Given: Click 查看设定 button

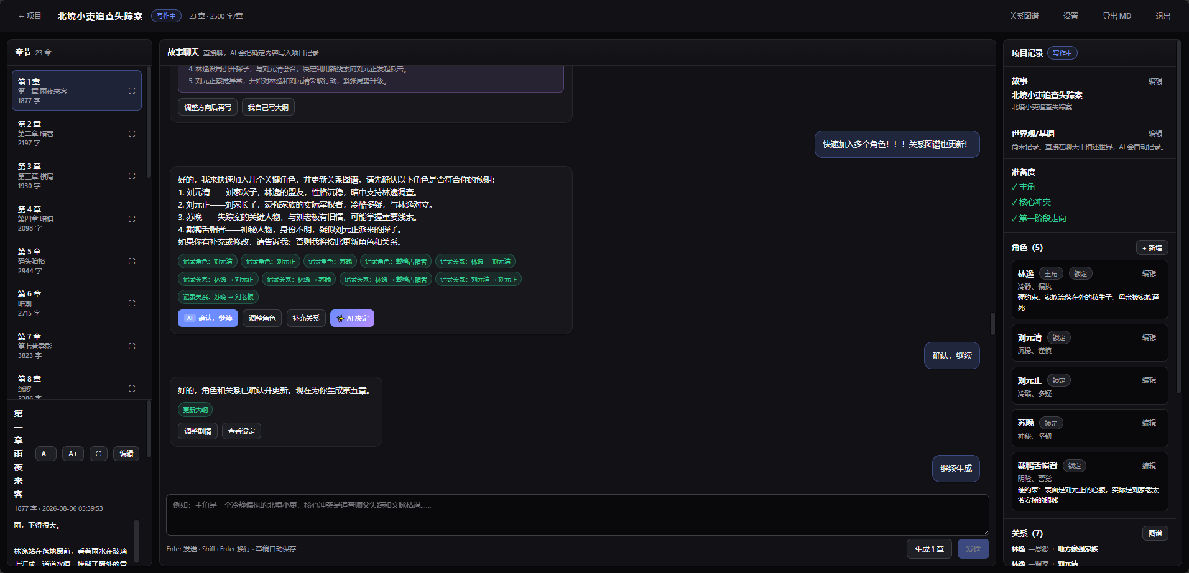Looking at the screenshot, I should coord(241,431).
